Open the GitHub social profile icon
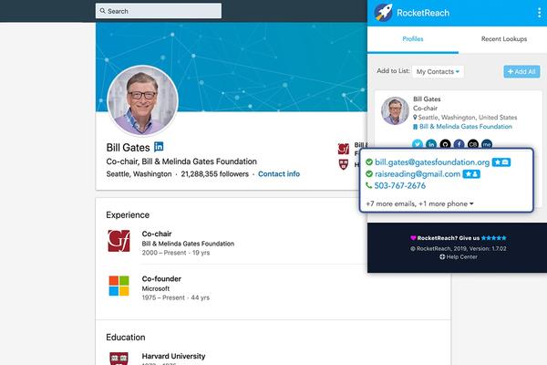The height and width of the screenshot is (365, 547). pos(445,144)
